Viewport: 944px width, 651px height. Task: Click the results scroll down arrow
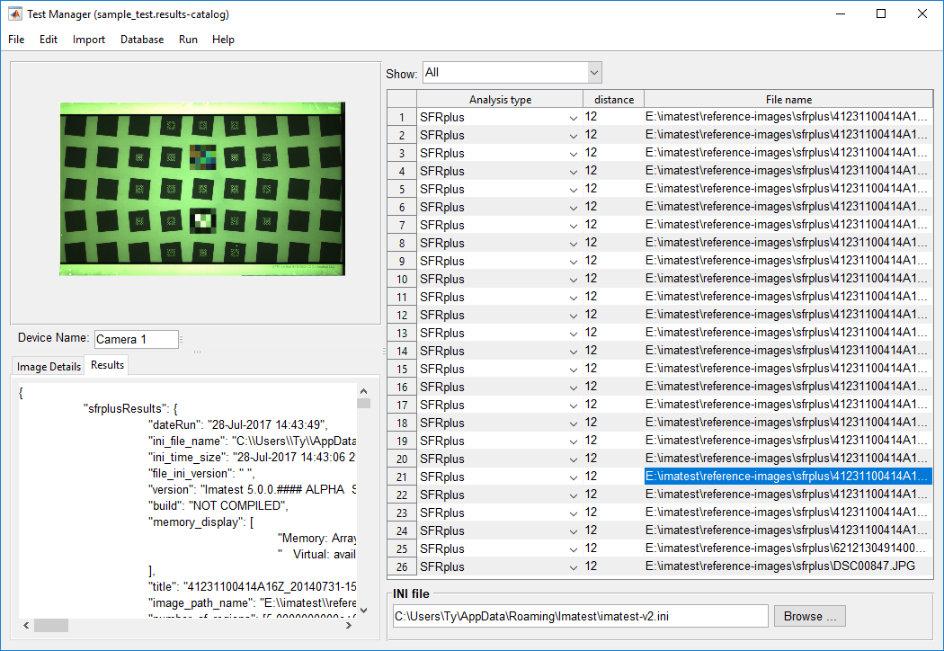click(x=363, y=610)
